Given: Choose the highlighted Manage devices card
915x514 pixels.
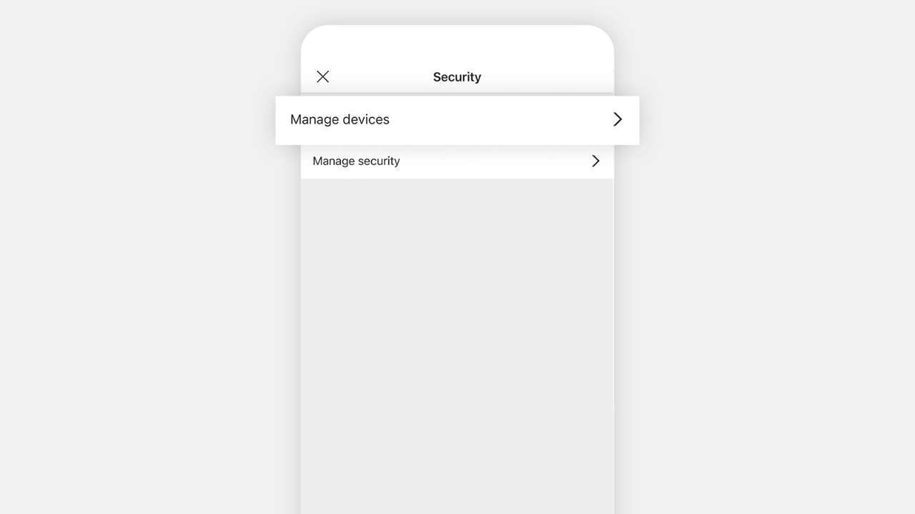Looking at the screenshot, I should pos(457,120).
